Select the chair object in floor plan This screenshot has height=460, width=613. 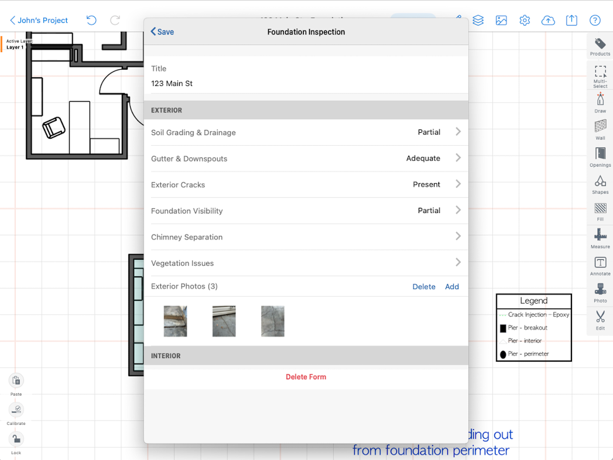(53, 128)
